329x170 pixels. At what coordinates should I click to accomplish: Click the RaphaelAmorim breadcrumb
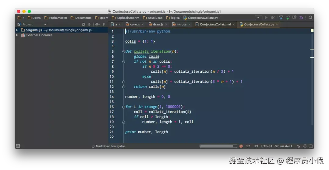126,18
